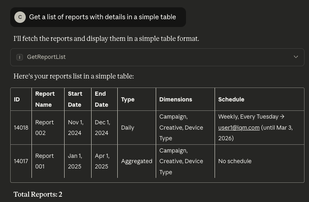Open the user1@iqm.com email link
Viewport: 309px width, 202px height.
(x=239, y=128)
